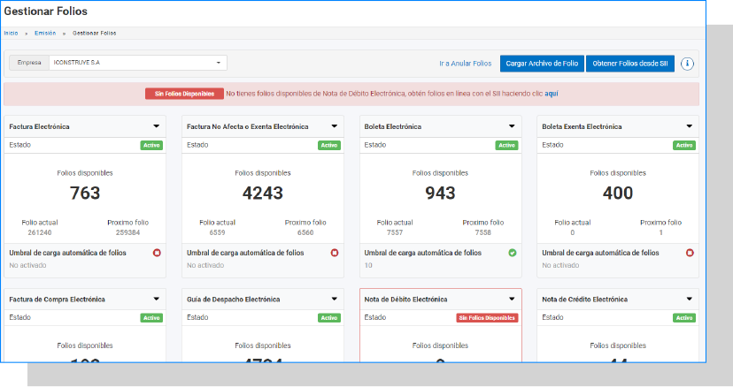Click the Gestionar Folios page title
This screenshot has width=733, height=387.
point(45,11)
